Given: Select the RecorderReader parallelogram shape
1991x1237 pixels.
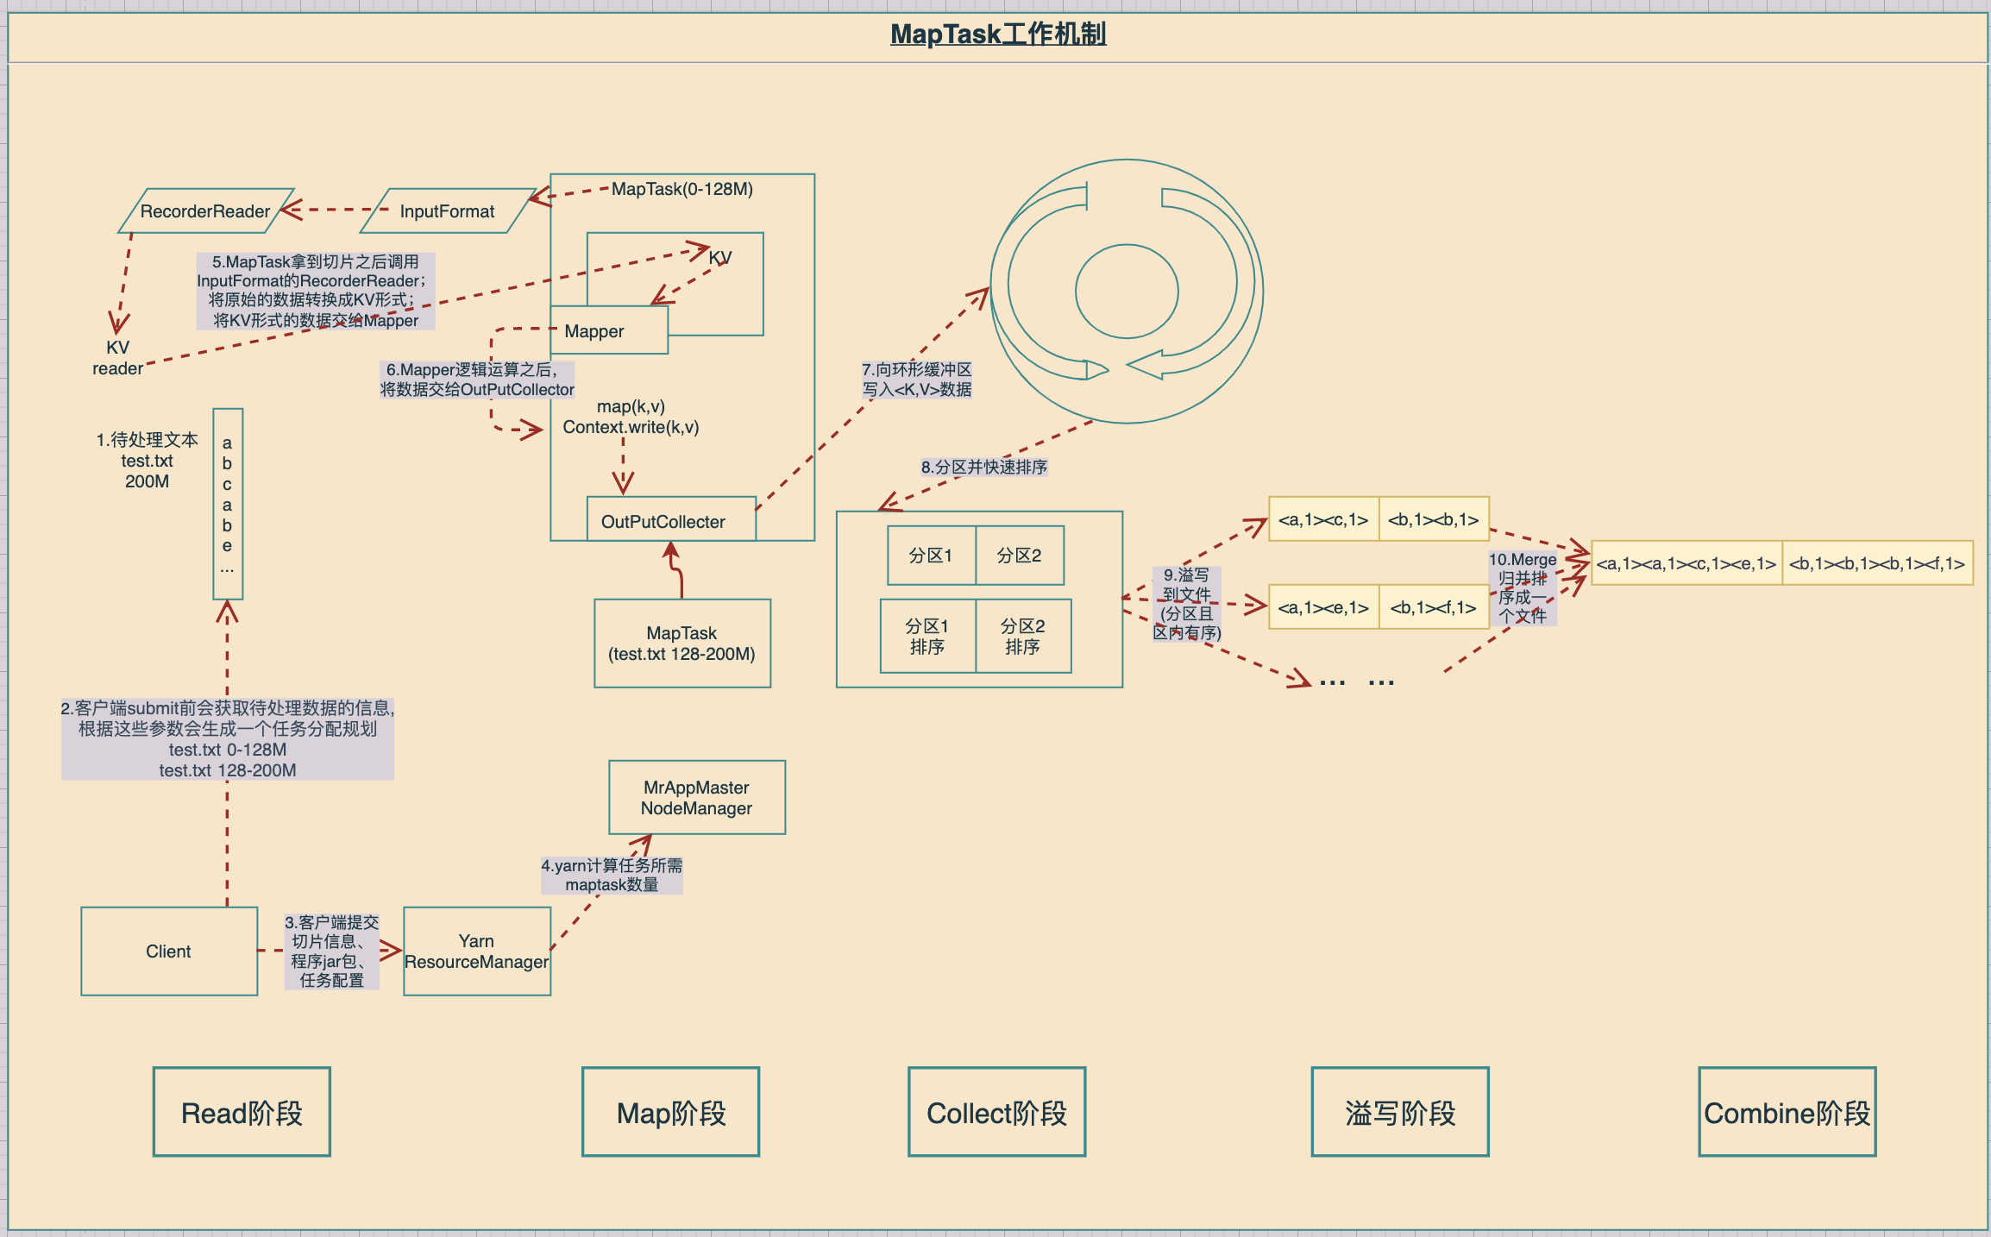Looking at the screenshot, I should 205,211.
